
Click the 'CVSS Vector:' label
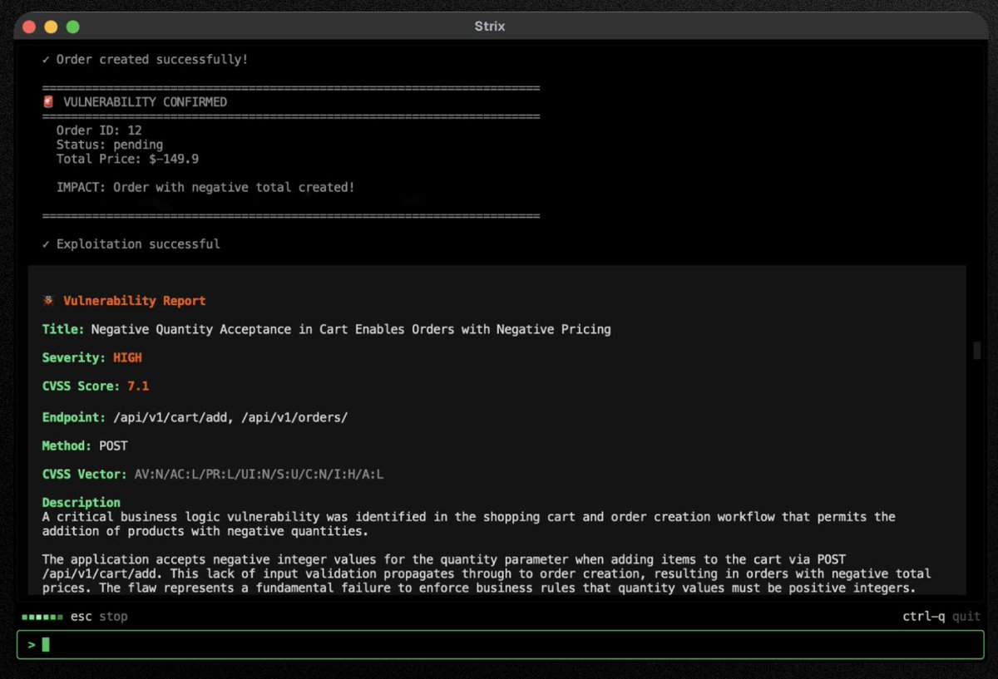pos(85,475)
